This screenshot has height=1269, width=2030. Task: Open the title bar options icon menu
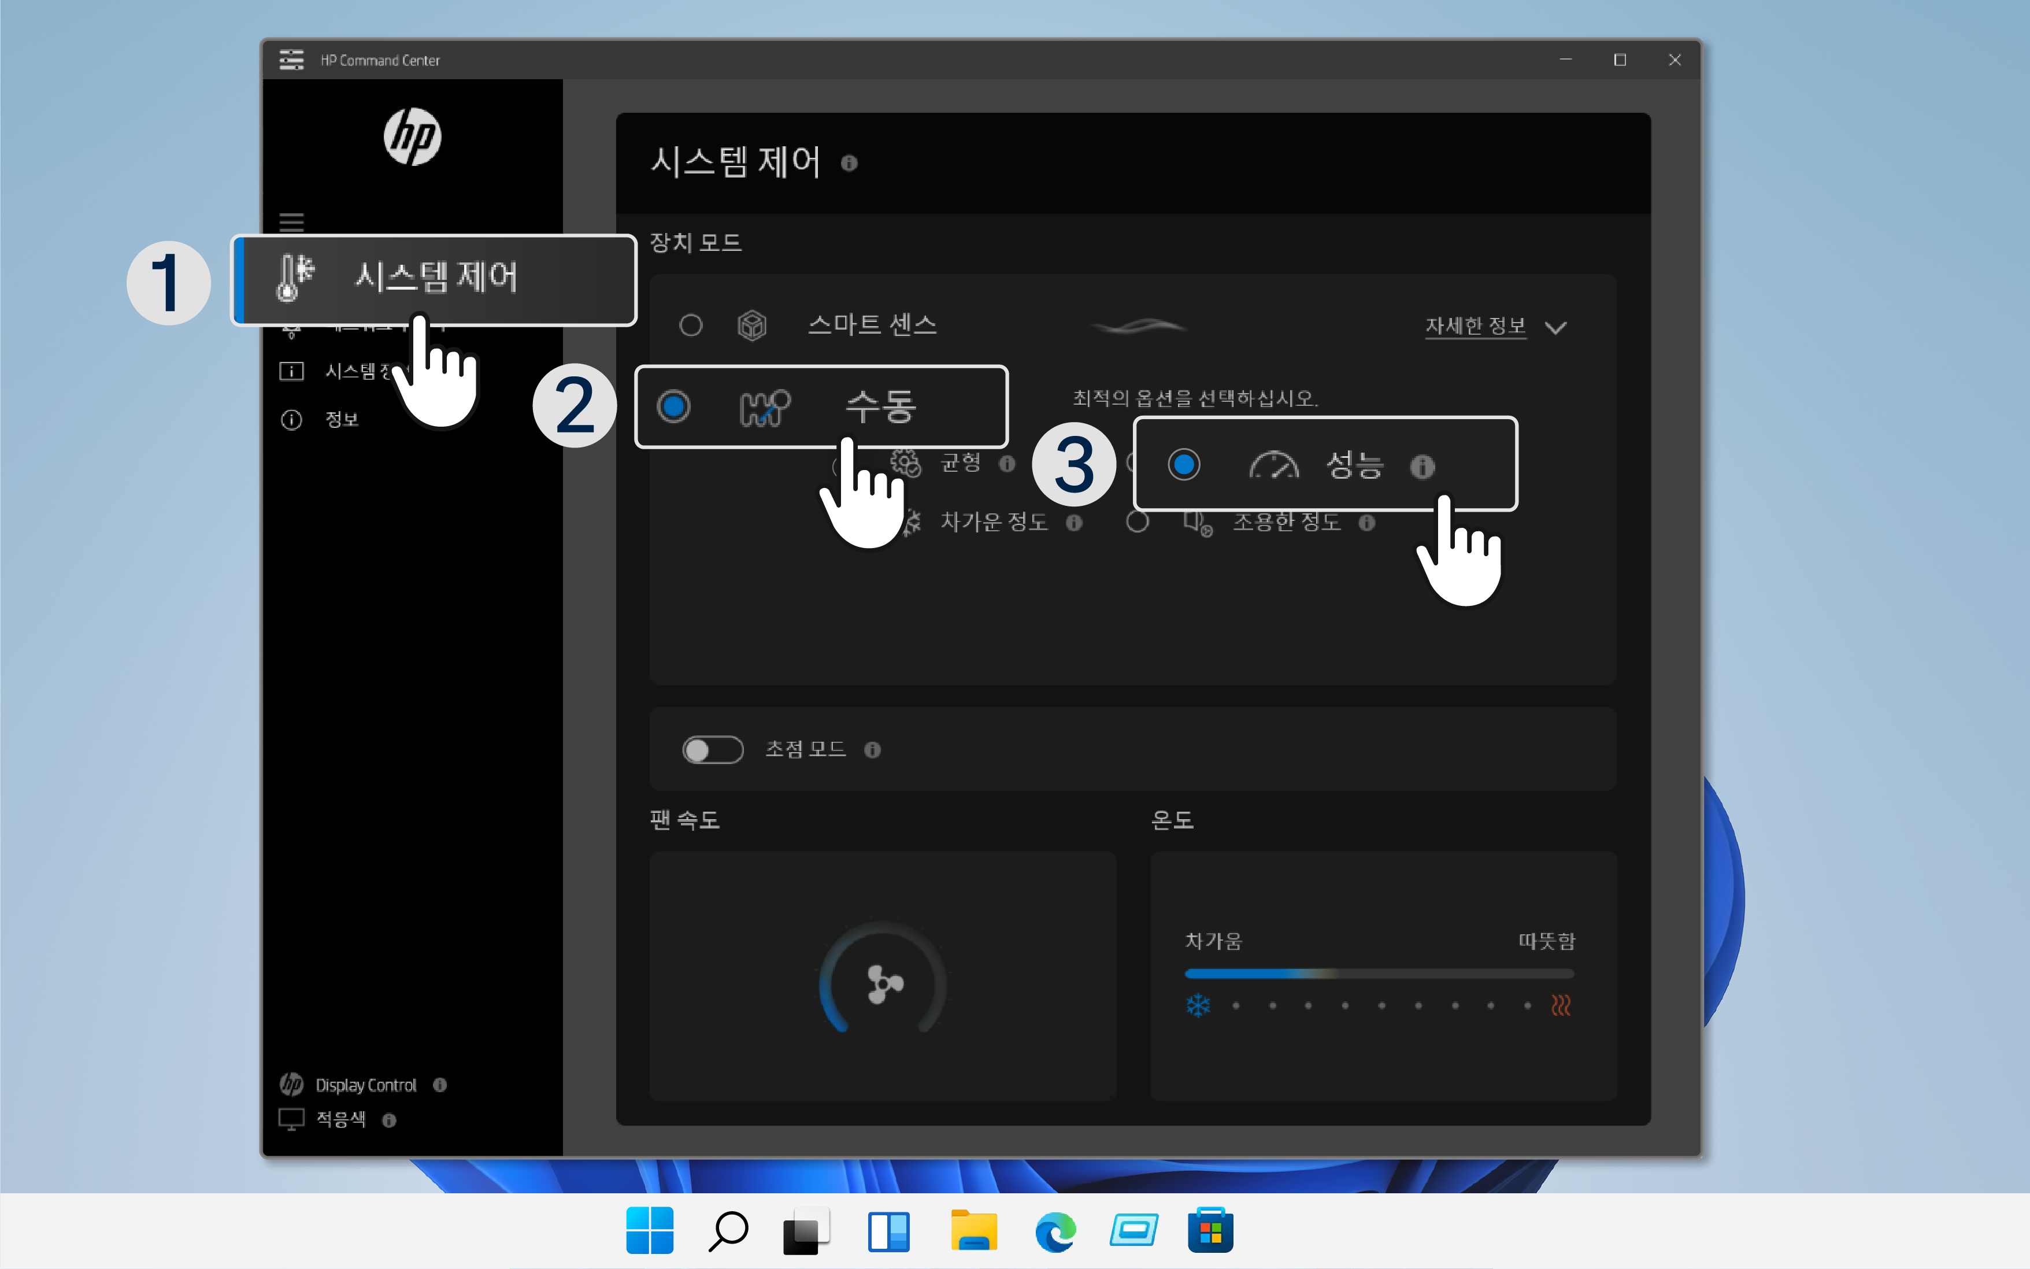tap(292, 60)
